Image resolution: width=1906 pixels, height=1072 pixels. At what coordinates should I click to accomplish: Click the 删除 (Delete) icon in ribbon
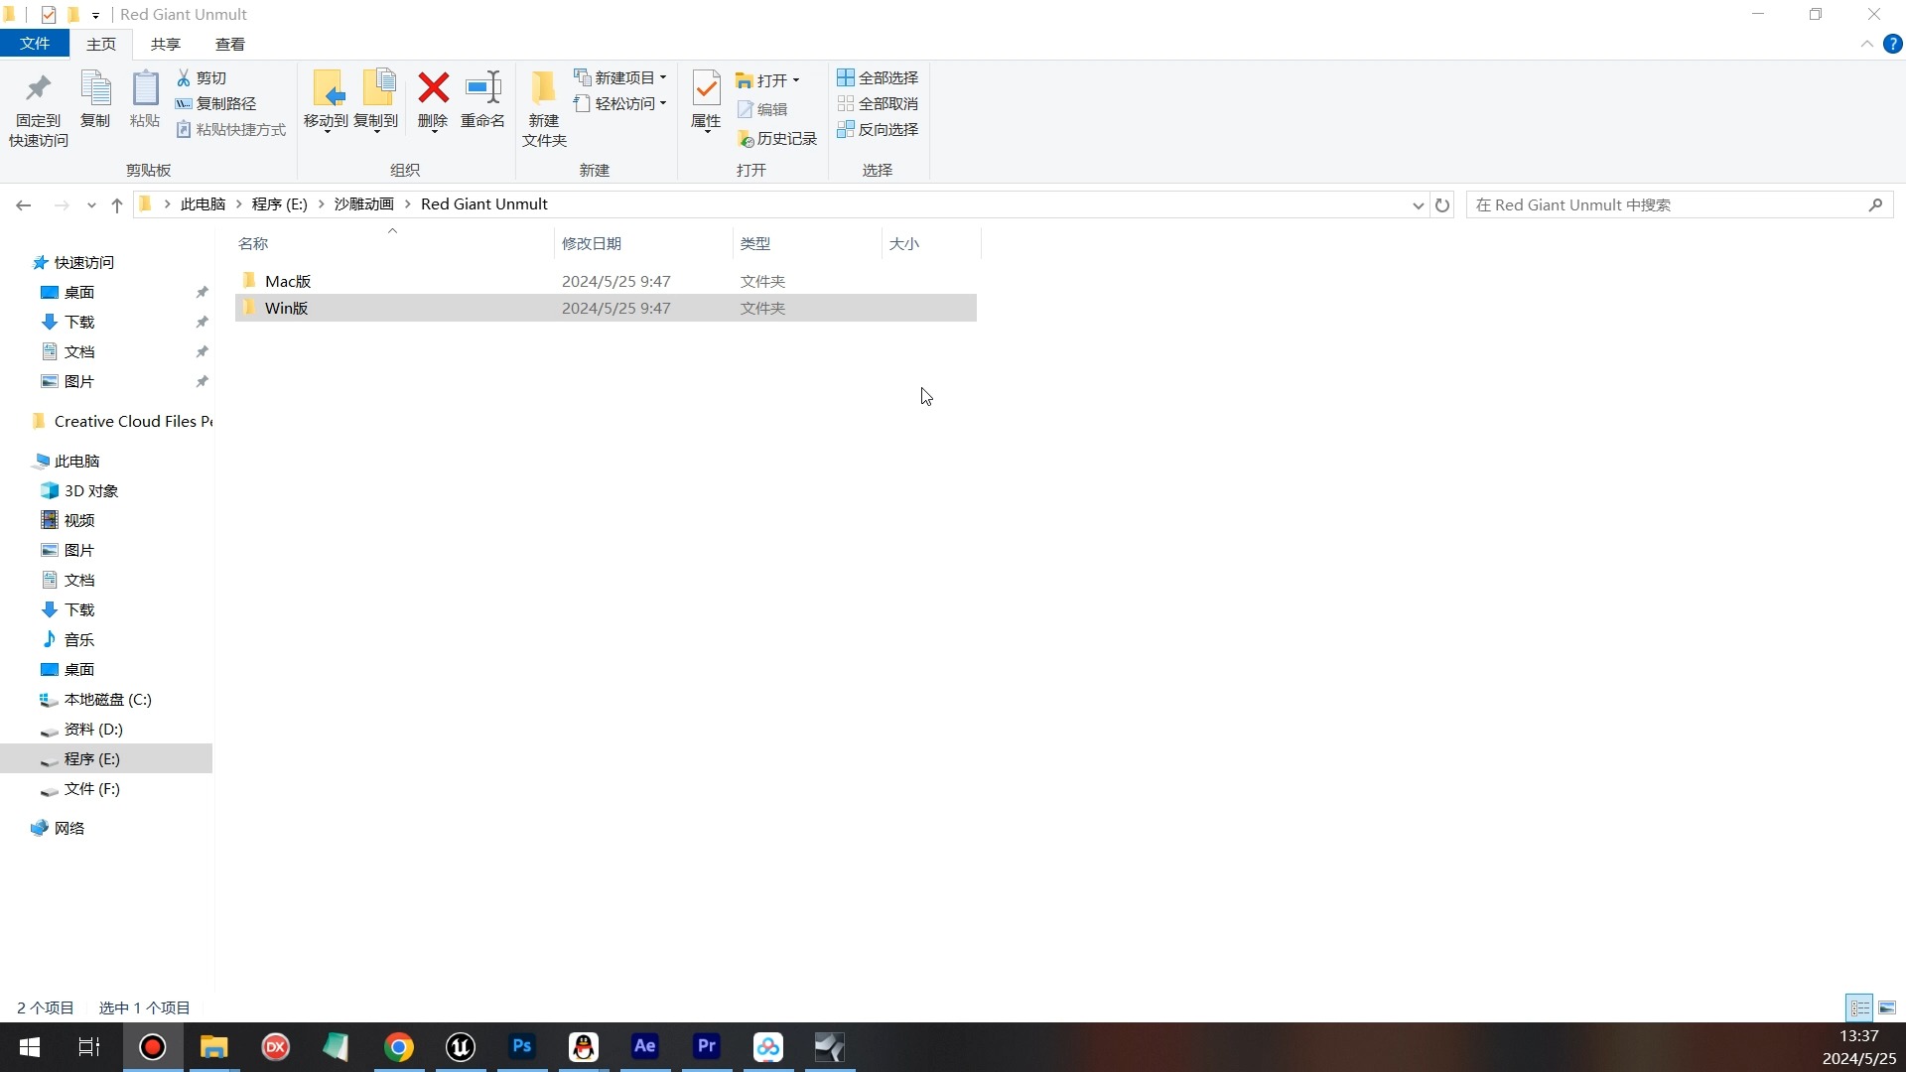coord(433,102)
